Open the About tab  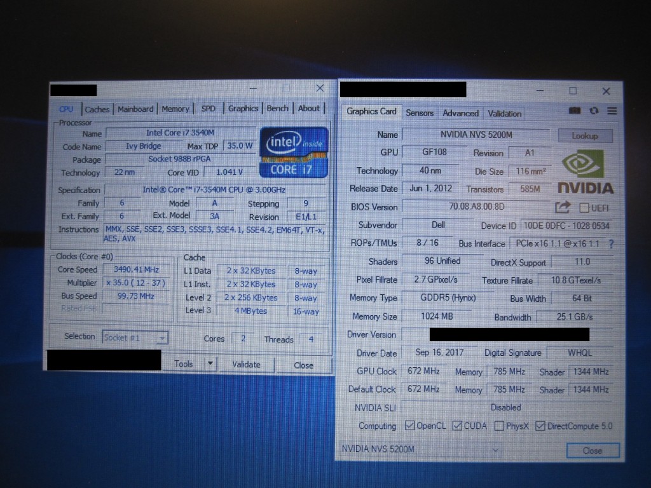pos(309,108)
